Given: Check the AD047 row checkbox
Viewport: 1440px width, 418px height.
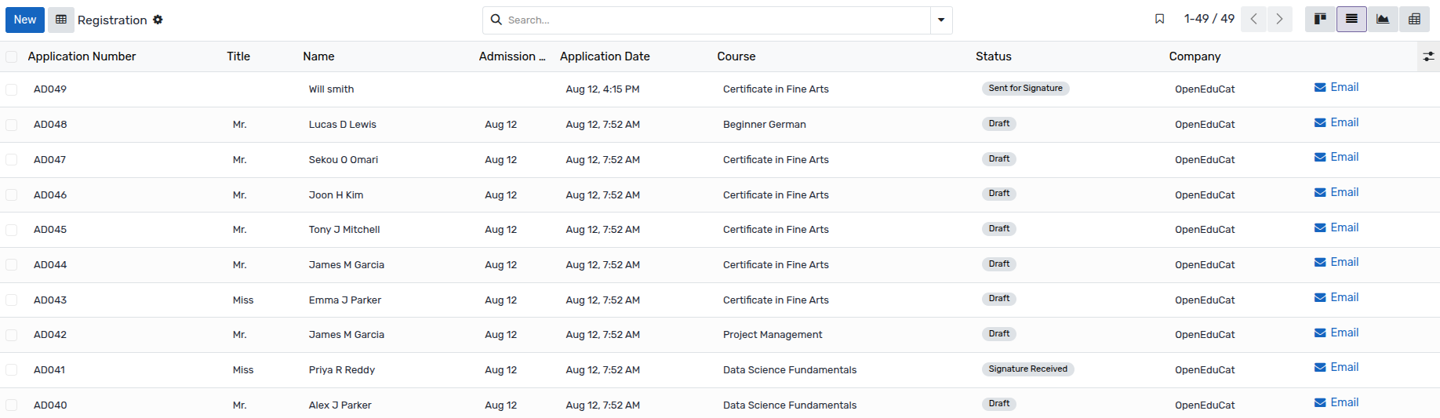Looking at the screenshot, I should pyautogui.click(x=11, y=159).
